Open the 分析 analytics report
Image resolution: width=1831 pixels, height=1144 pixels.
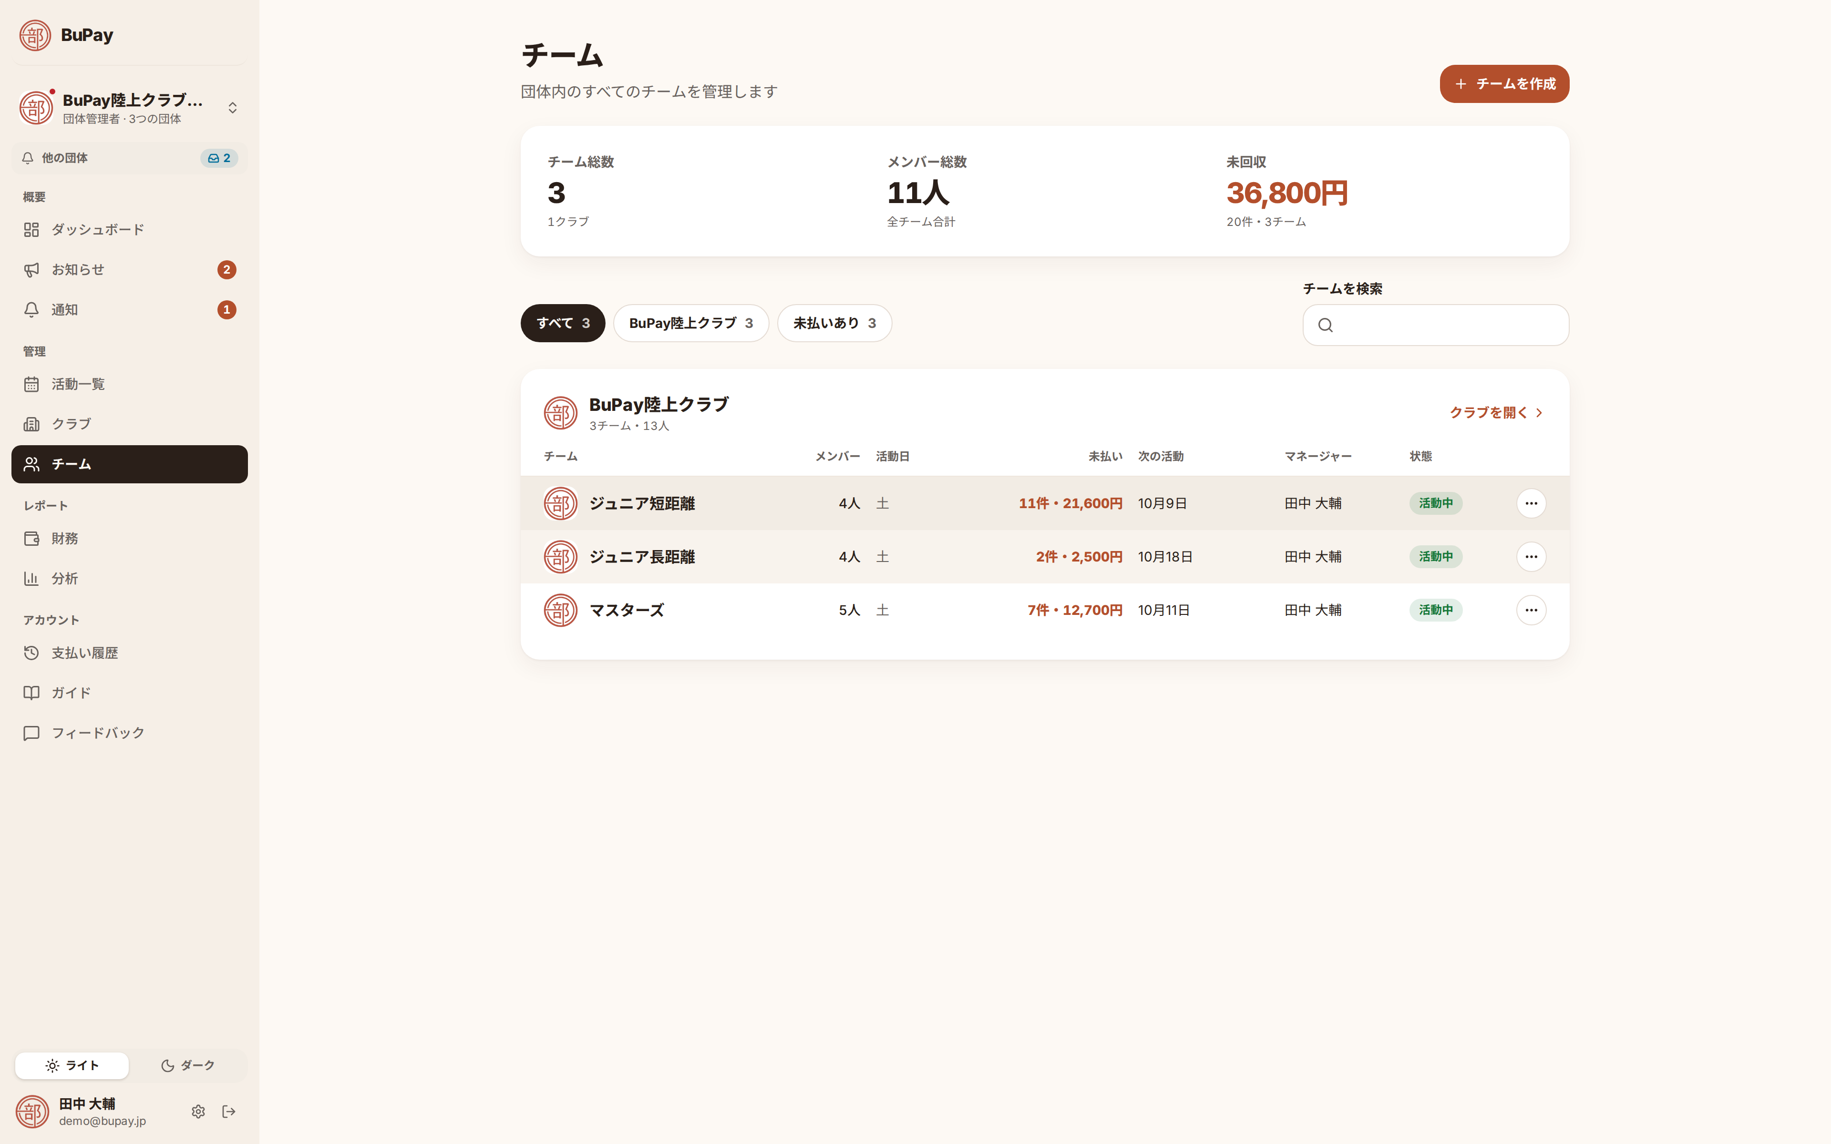pyautogui.click(x=129, y=579)
